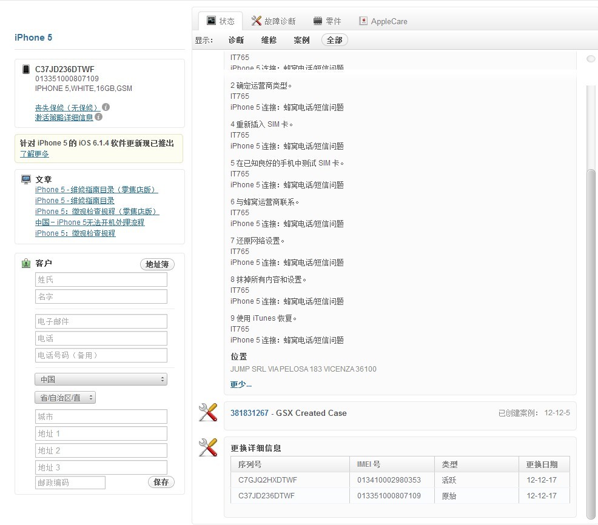Click the 地址簿 button
598x525 pixels.
coord(157,264)
